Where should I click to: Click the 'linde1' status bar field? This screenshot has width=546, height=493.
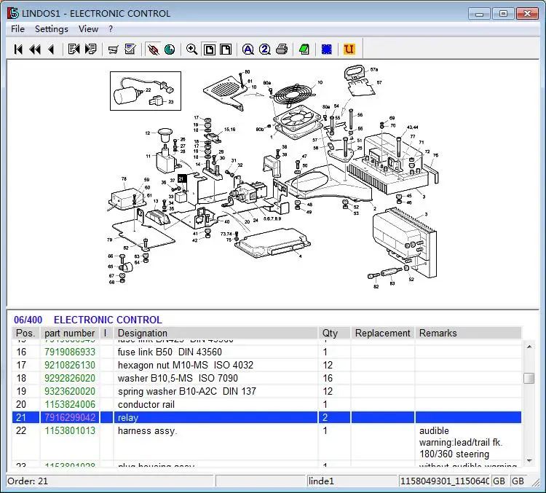352,481
